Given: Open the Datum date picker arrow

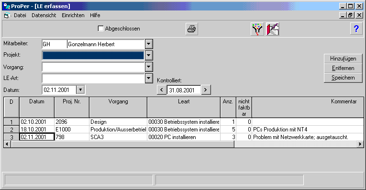Looking at the screenshot, I should tap(80, 90).
